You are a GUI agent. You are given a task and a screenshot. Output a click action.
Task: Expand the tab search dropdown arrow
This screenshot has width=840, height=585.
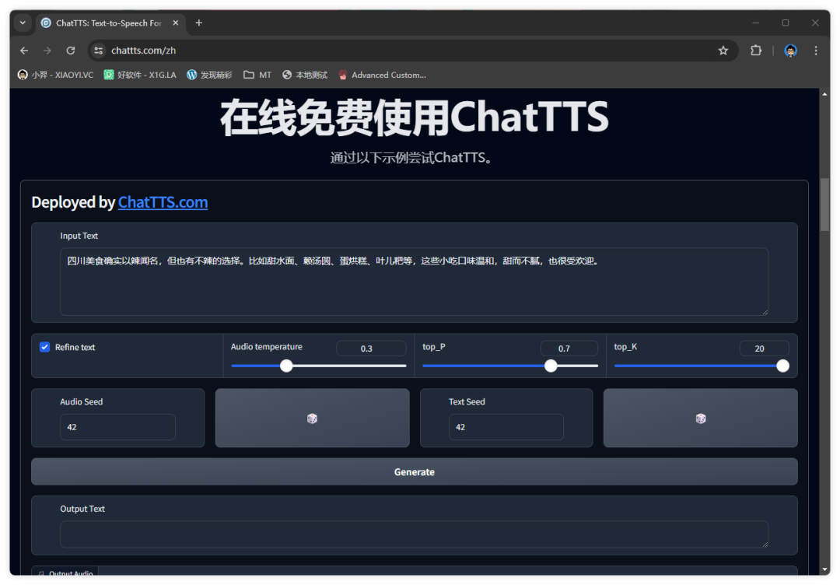(x=23, y=23)
